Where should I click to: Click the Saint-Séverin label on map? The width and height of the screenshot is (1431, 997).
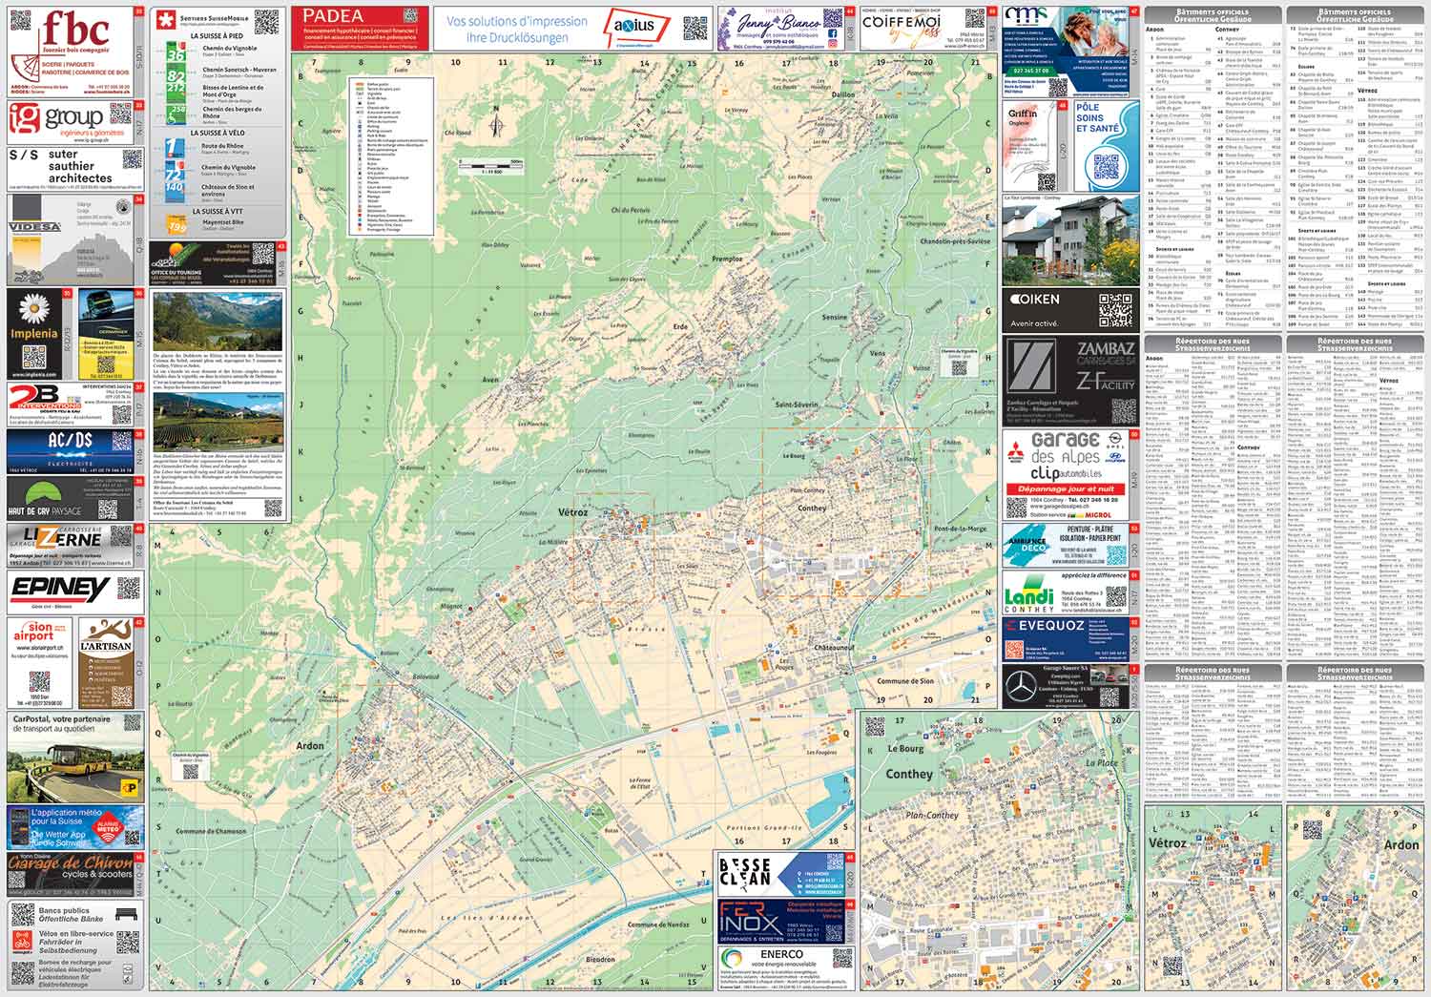click(798, 405)
